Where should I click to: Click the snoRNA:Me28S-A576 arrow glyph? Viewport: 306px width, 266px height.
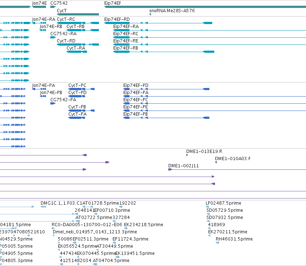[150, 14]
